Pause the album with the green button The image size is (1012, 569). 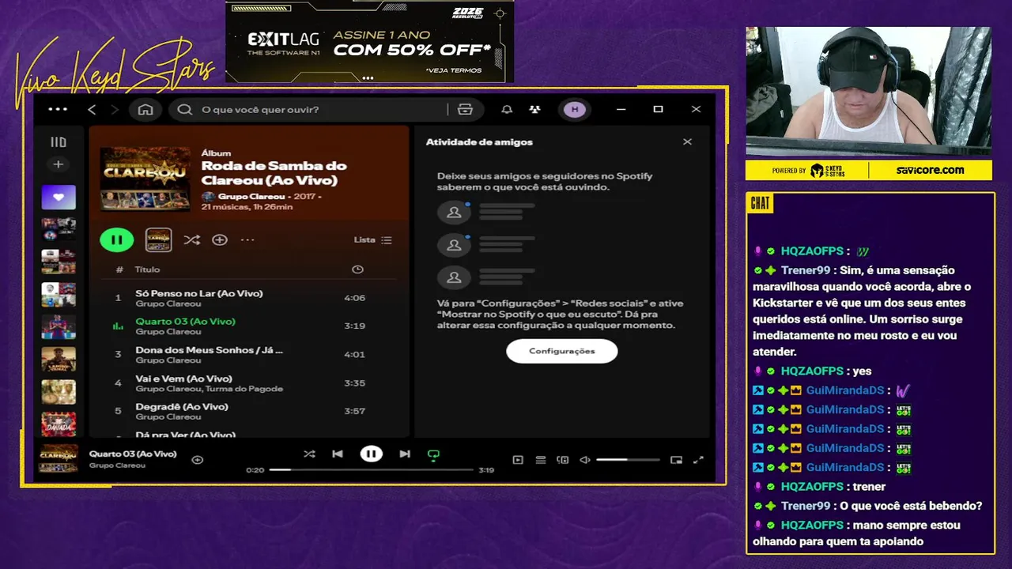[117, 239]
